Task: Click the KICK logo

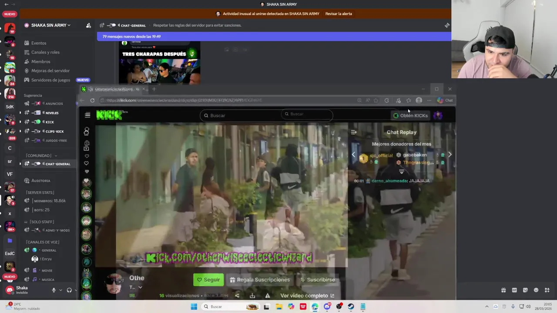Action: pyautogui.click(x=109, y=115)
